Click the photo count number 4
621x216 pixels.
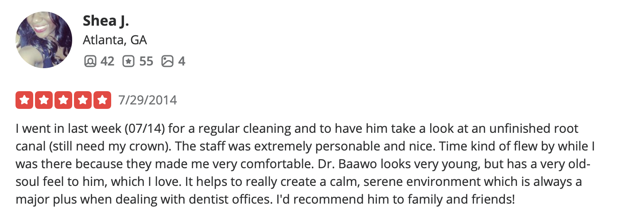(182, 61)
